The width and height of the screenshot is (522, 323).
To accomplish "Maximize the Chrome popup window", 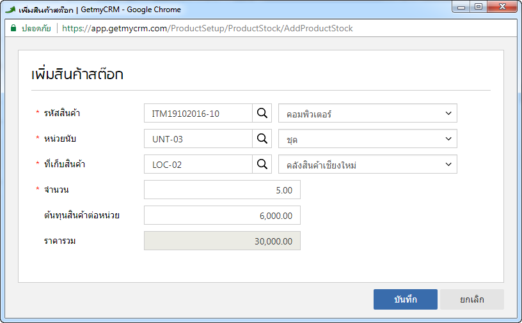I will coord(478,6).
